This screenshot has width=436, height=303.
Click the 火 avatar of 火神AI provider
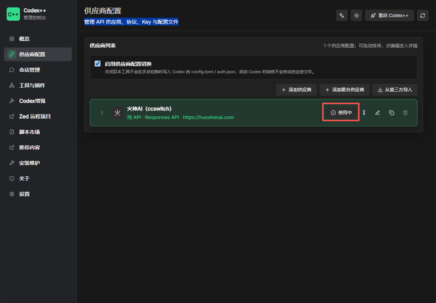point(117,113)
